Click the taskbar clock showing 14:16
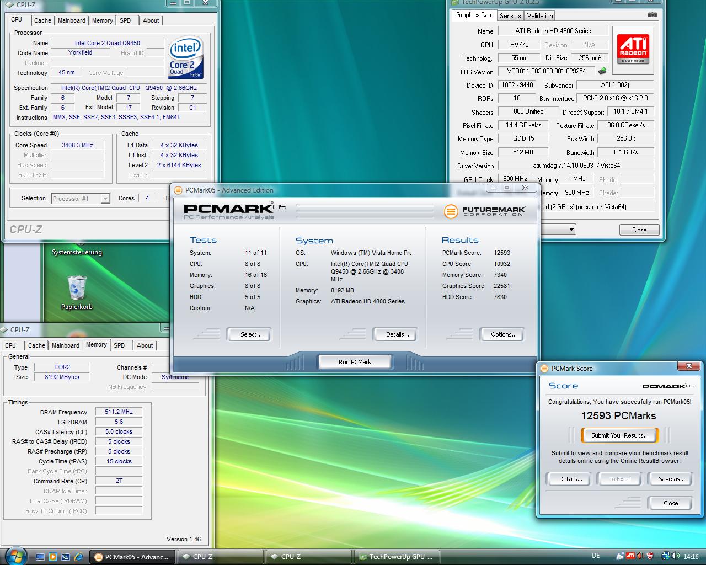This screenshot has width=706, height=565. pos(691,557)
